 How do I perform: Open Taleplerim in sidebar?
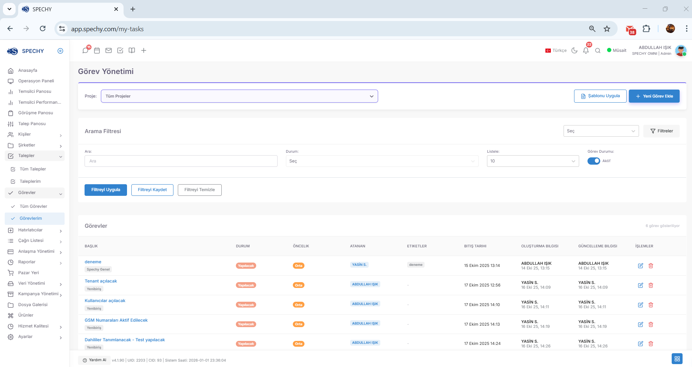30,181
